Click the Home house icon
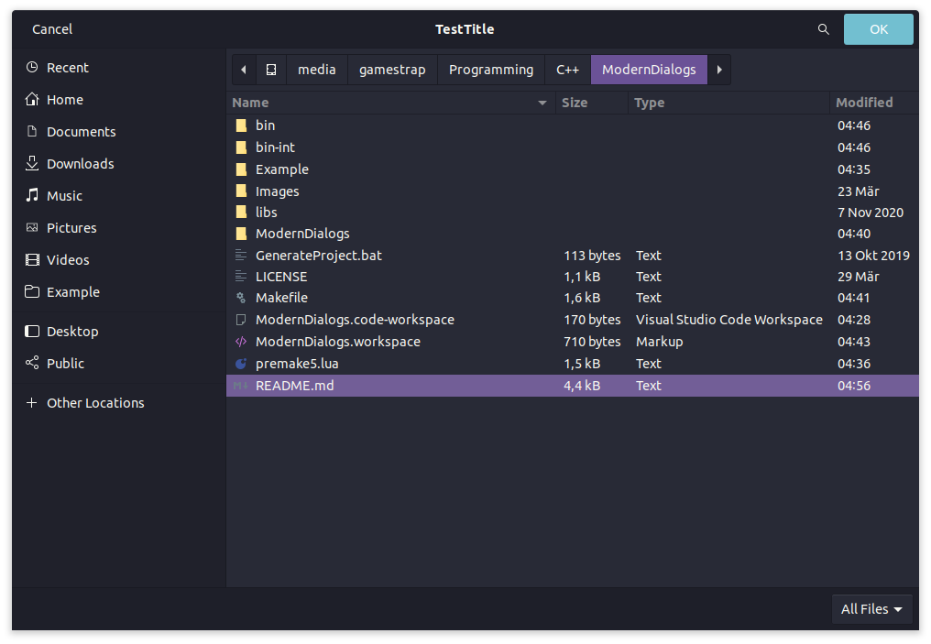931x644 pixels. click(x=32, y=99)
